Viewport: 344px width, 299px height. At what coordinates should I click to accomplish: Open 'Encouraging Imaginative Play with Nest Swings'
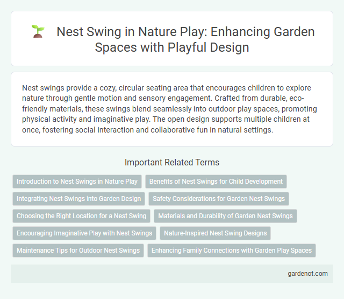84,233
